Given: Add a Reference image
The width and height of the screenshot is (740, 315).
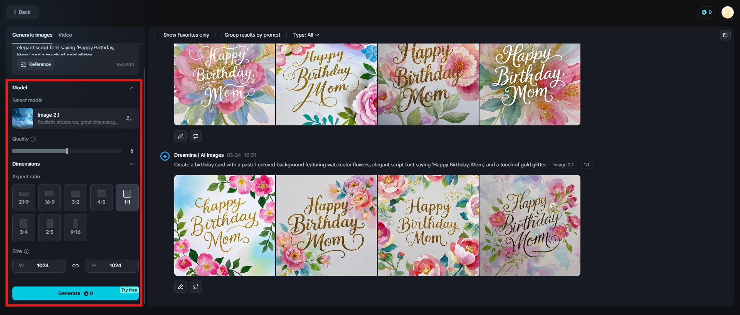Looking at the screenshot, I should (36, 64).
